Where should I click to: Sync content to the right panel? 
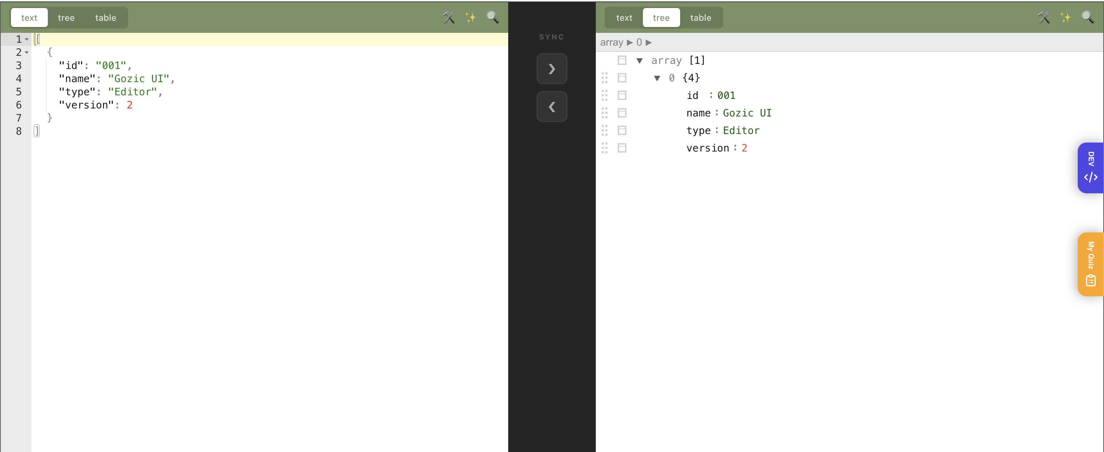pyautogui.click(x=552, y=69)
